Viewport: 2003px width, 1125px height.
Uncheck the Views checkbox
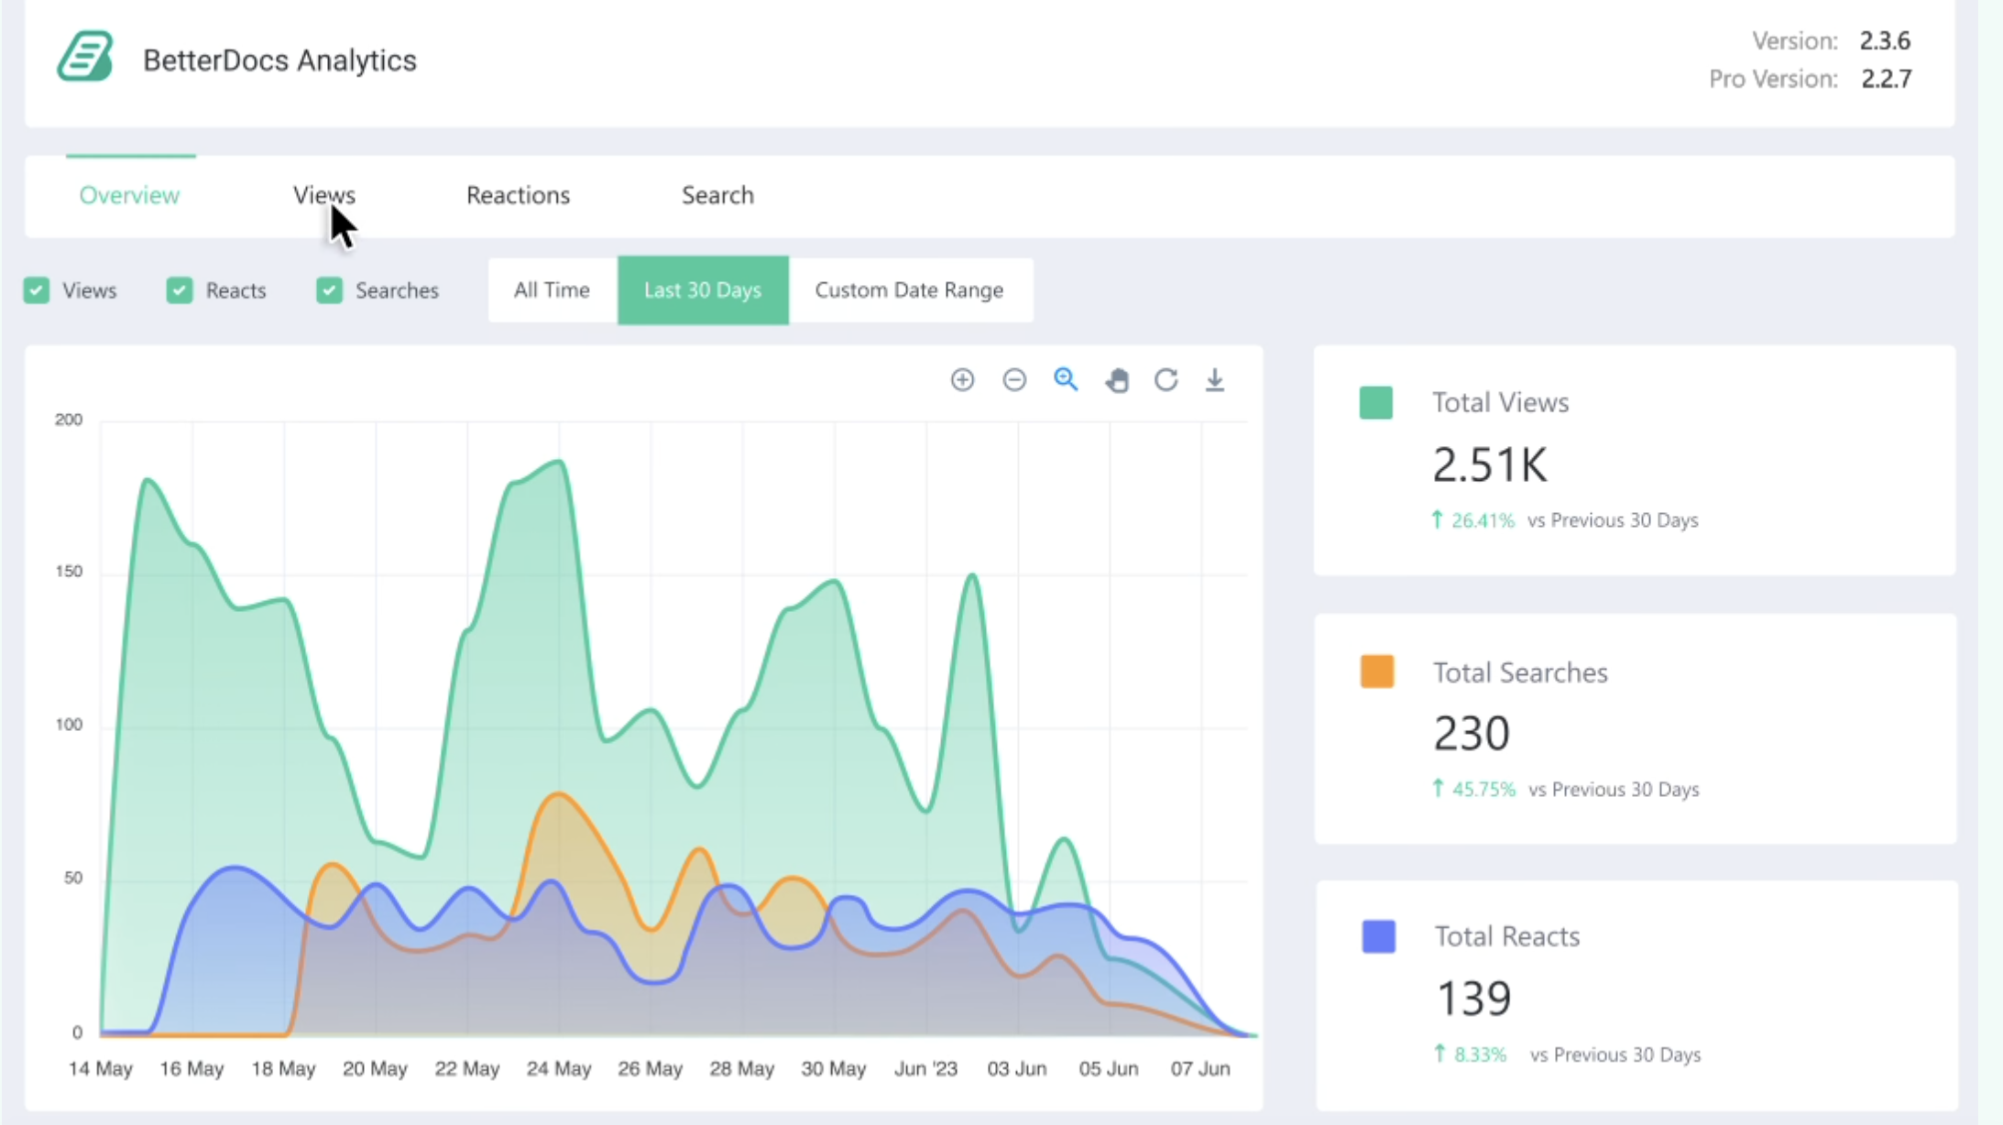(x=37, y=290)
